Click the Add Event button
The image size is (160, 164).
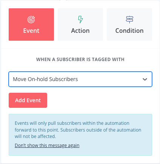click(28, 100)
